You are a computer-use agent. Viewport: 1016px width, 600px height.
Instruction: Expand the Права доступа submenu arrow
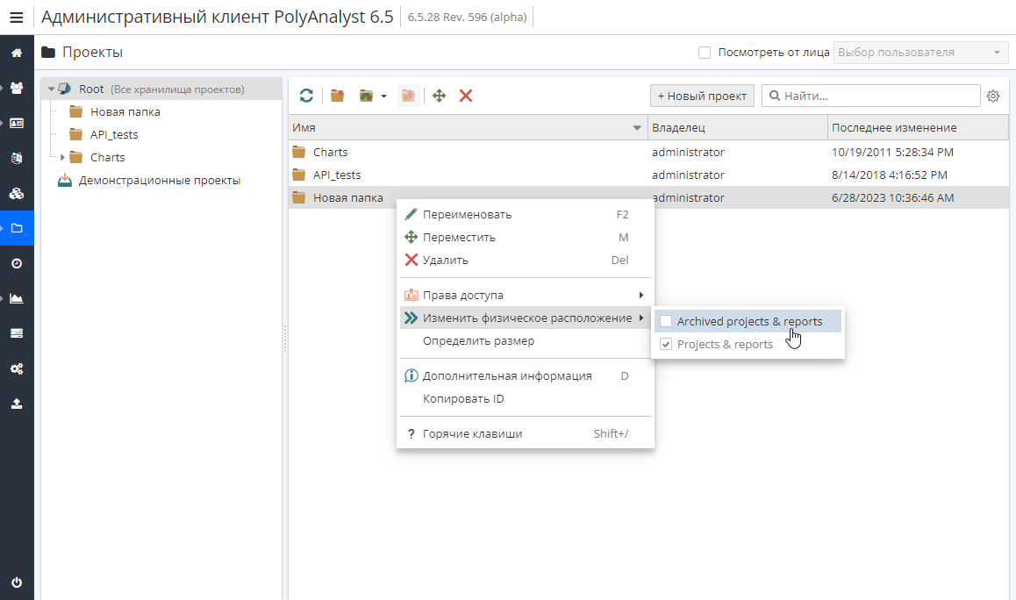pos(640,295)
